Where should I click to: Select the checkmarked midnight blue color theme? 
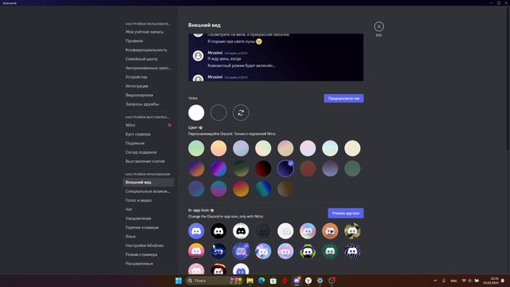click(285, 168)
